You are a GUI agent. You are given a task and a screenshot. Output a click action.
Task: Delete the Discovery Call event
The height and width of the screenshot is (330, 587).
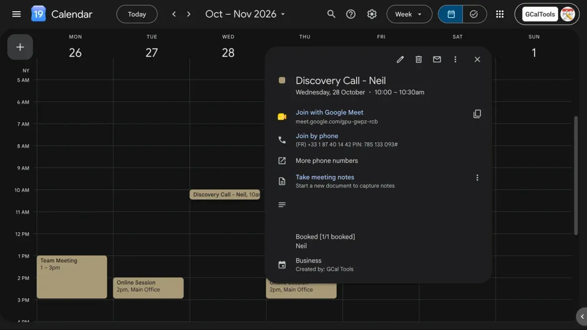(419, 59)
